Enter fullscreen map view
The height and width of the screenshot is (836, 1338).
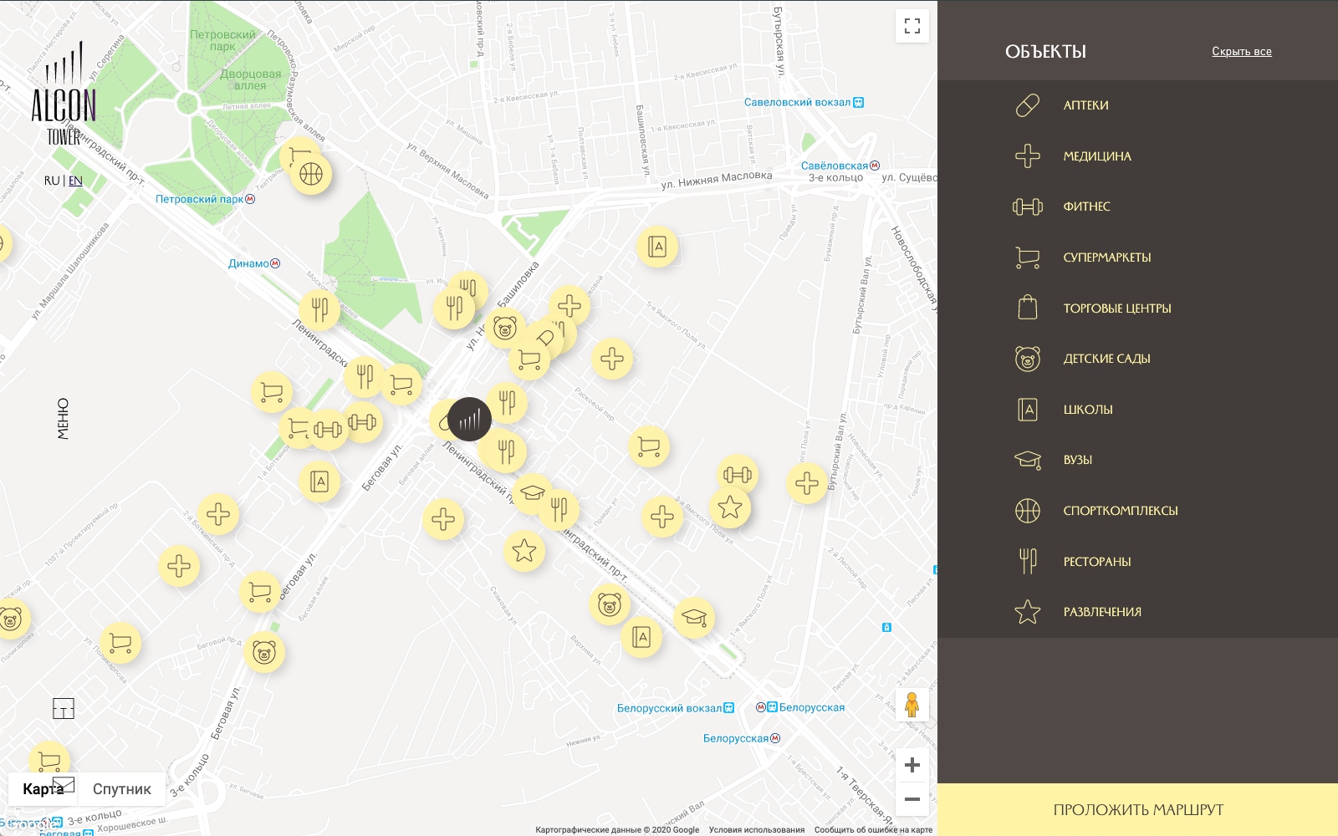[x=912, y=26]
